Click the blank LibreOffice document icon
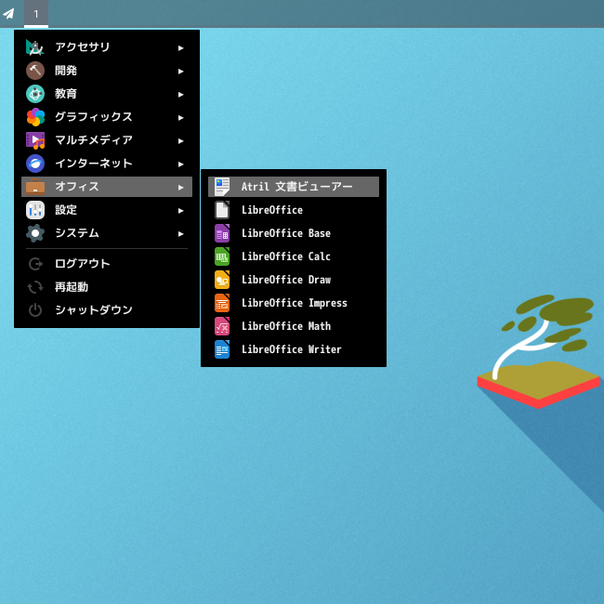The width and height of the screenshot is (604, 604). pyautogui.click(x=222, y=210)
